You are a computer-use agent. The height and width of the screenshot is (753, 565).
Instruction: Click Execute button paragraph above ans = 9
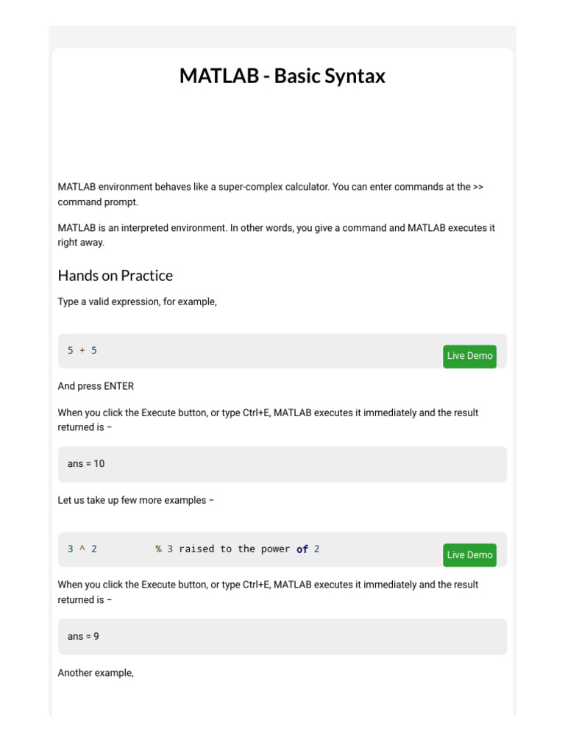(268, 585)
